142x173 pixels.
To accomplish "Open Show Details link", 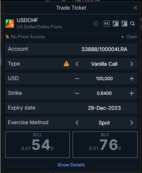I will click(71, 165).
